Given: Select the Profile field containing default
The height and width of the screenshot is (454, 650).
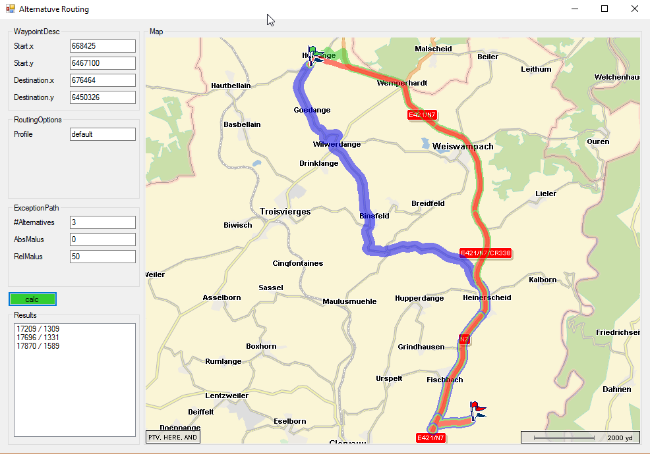Looking at the screenshot, I should pos(102,134).
